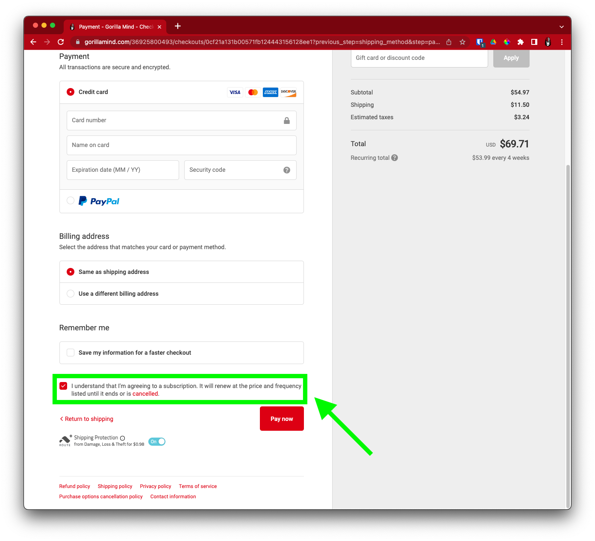Open the Extensions puzzle piece menu

point(520,42)
